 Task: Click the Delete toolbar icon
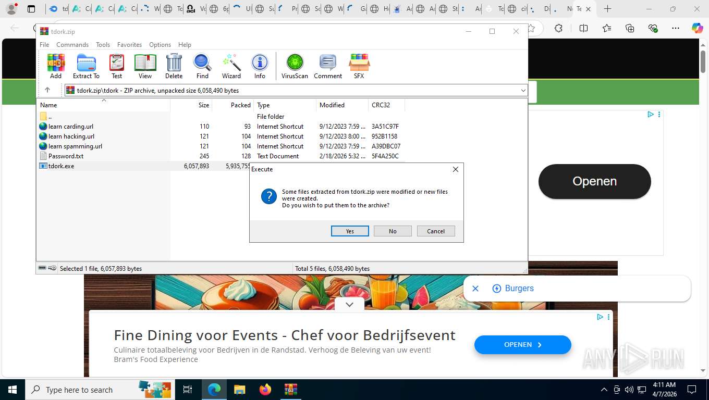click(174, 66)
